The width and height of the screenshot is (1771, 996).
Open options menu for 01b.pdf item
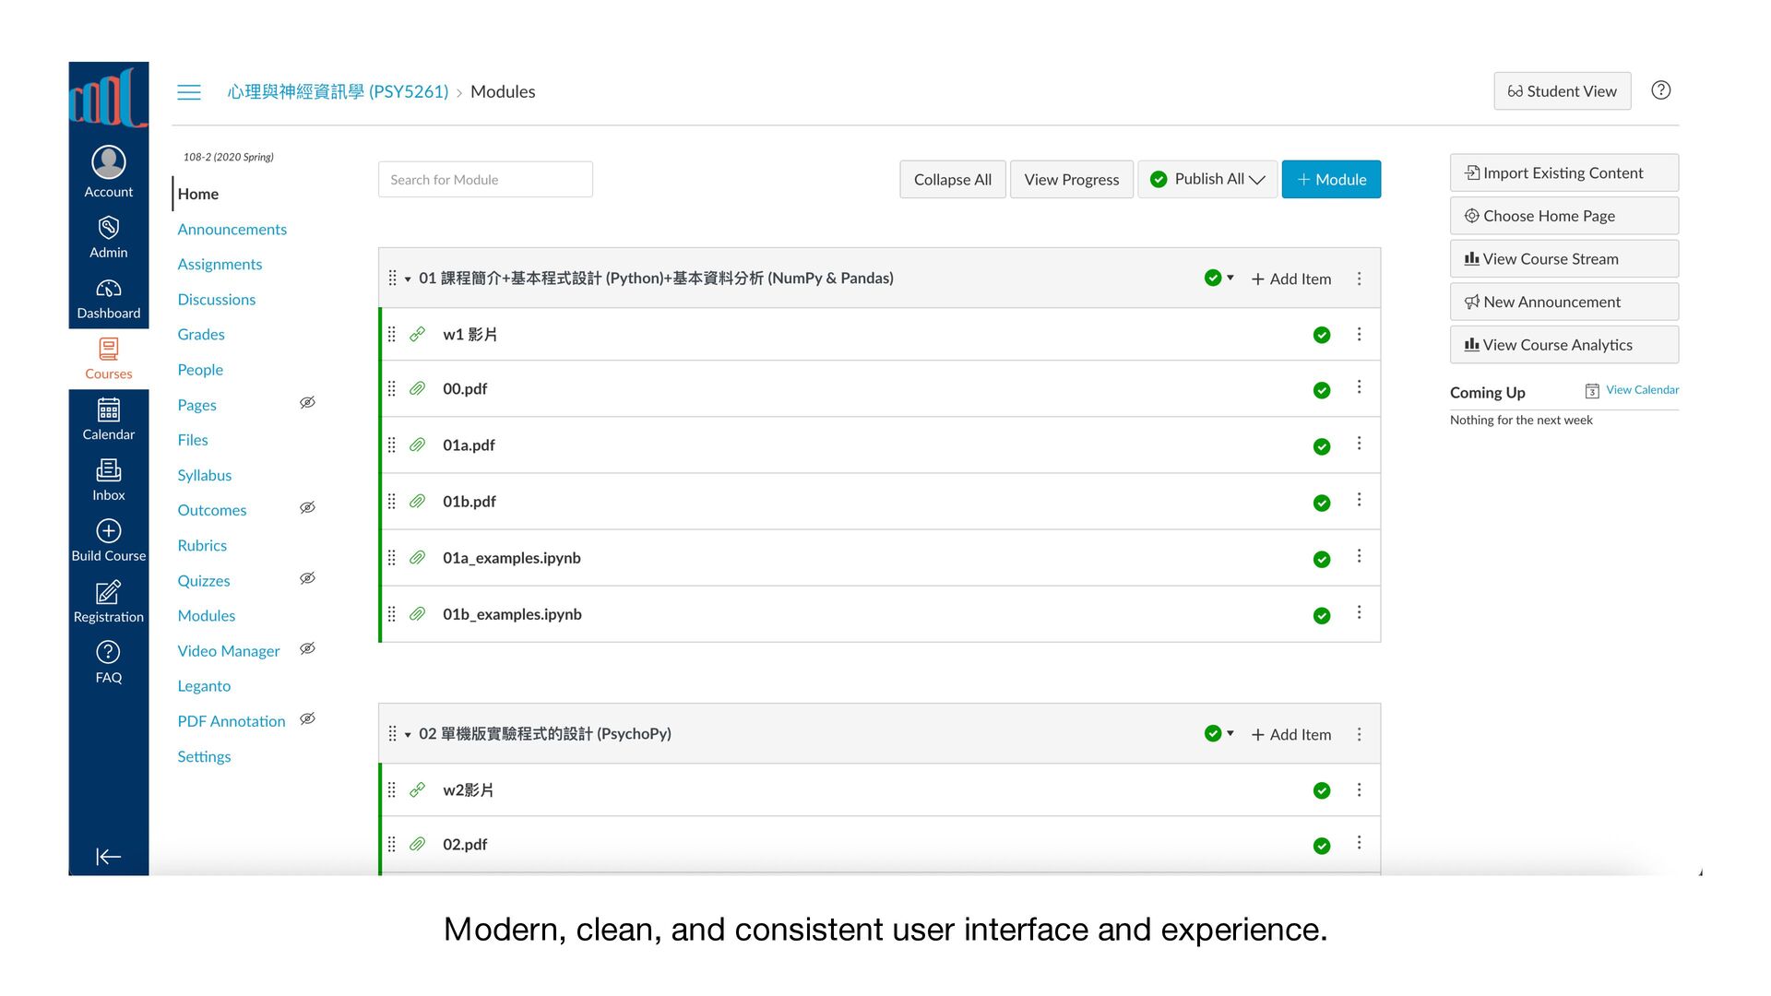click(1359, 500)
